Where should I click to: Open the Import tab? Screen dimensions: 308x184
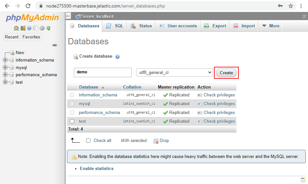tap(244, 26)
